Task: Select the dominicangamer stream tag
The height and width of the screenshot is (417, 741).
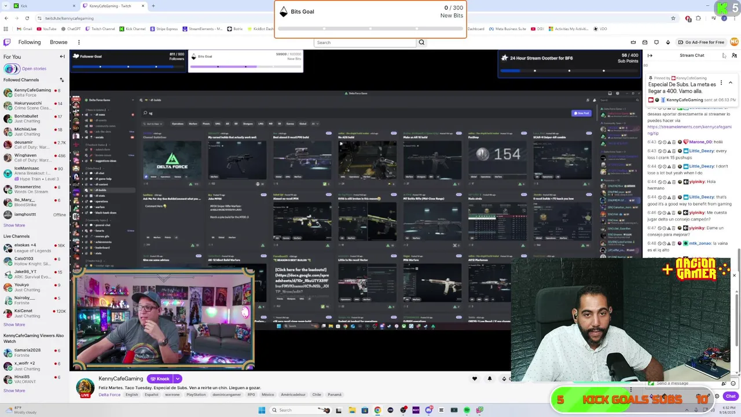Action: pyautogui.click(x=227, y=395)
